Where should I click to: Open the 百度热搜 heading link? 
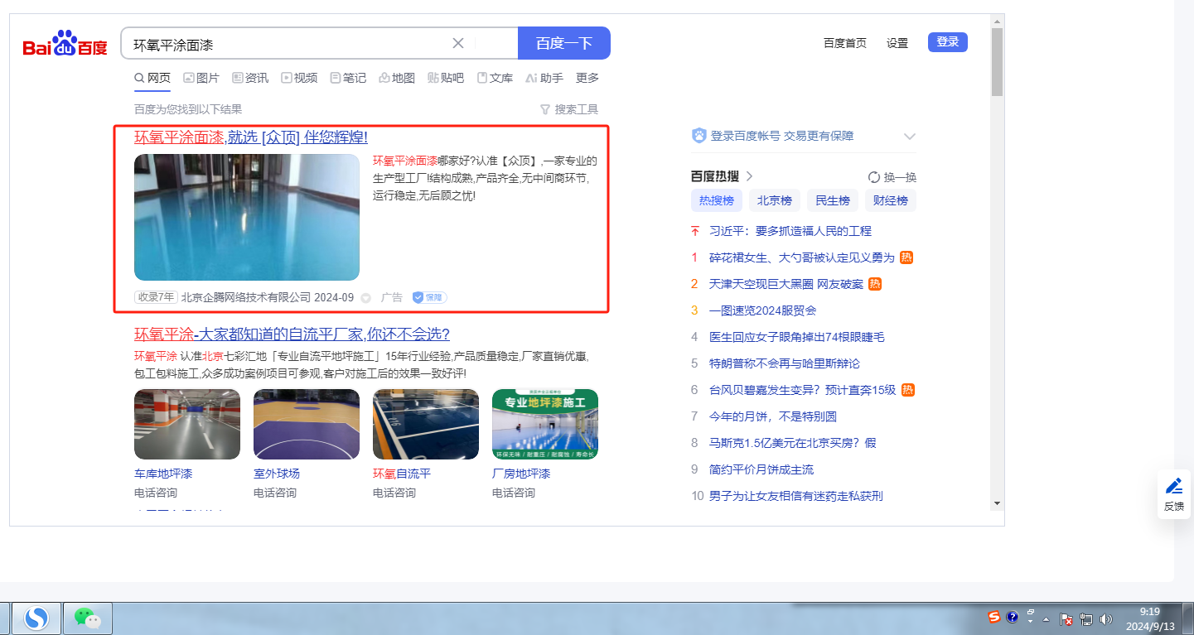[722, 176]
